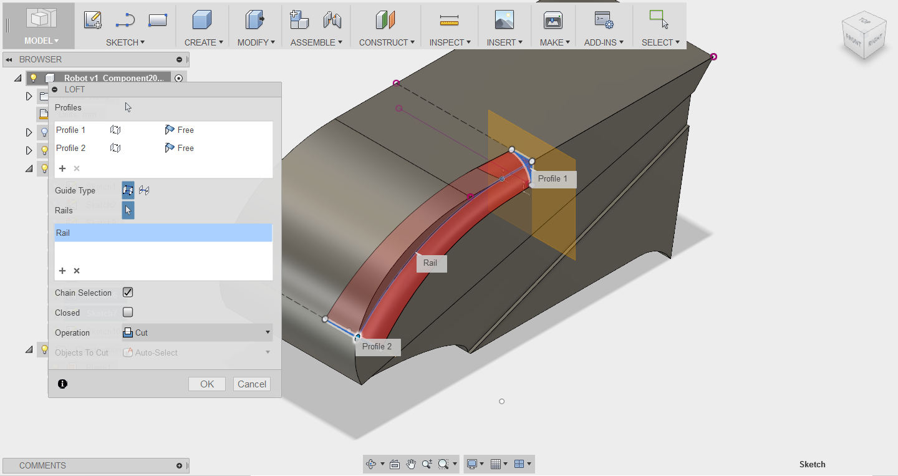Image resolution: width=898 pixels, height=476 pixels.
Task: Enable the Closed checkbox
Action: tap(128, 313)
